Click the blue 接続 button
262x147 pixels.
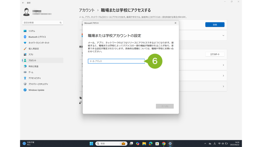click(x=215, y=25)
